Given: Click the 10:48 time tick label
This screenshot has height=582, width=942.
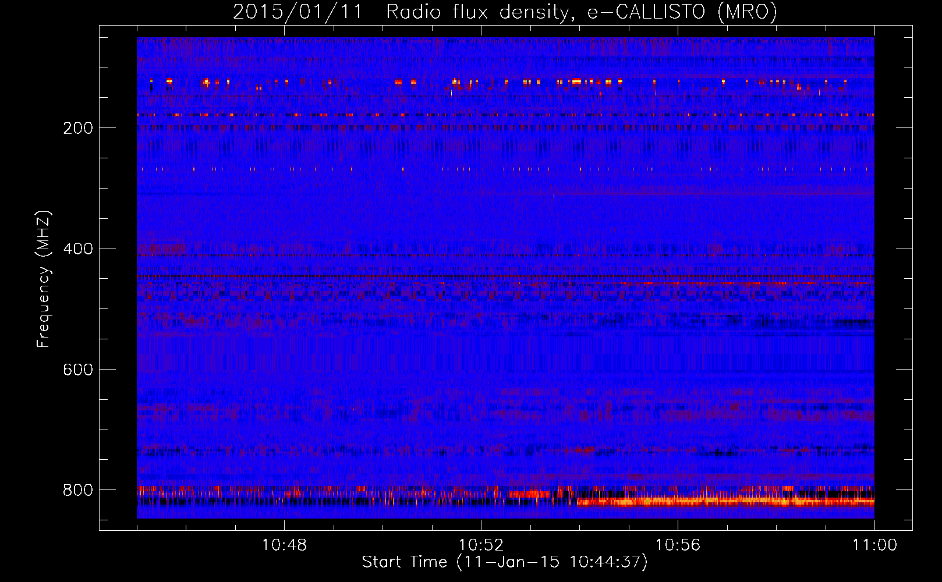Looking at the screenshot, I should pos(284,545).
